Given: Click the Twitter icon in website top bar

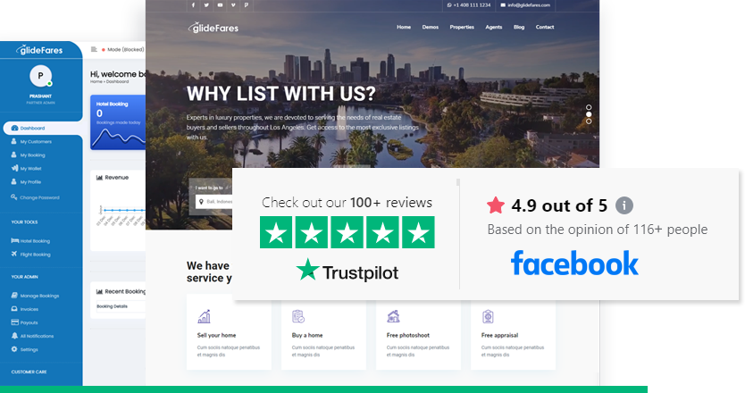Looking at the screenshot, I should (x=206, y=5).
